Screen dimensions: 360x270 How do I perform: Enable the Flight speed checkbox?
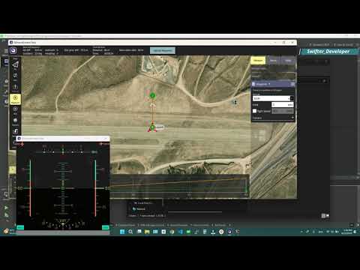coord(254,111)
